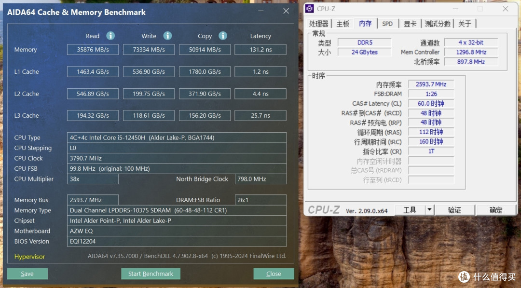Image resolution: width=521 pixels, height=288 pixels.
Task: Click the Write info icon in AIDA64
Action: coord(167,36)
